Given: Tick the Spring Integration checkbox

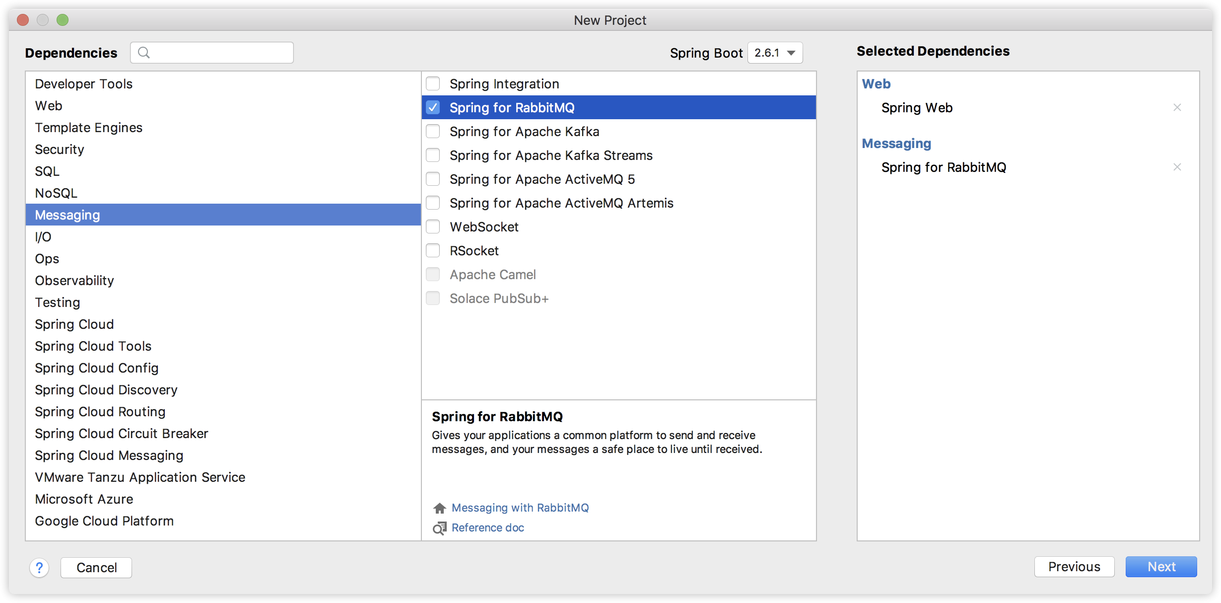Looking at the screenshot, I should (x=433, y=84).
